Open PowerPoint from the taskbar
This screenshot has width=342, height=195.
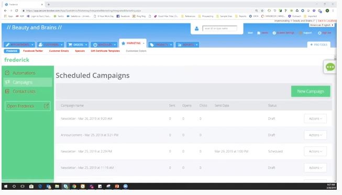pos(117,186)
